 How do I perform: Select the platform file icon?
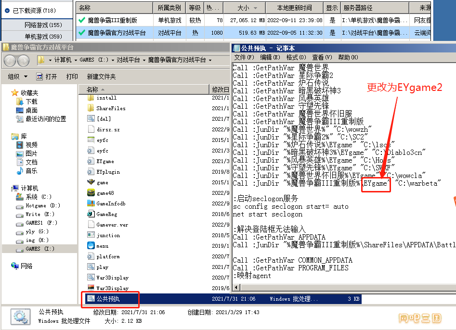[x=91, y=256]
